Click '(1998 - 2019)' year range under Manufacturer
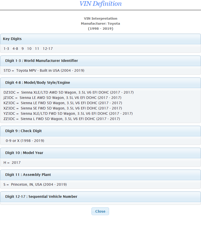Image resolution: width=201 pixels, height=232 pixels. click(x=100, y=28)
